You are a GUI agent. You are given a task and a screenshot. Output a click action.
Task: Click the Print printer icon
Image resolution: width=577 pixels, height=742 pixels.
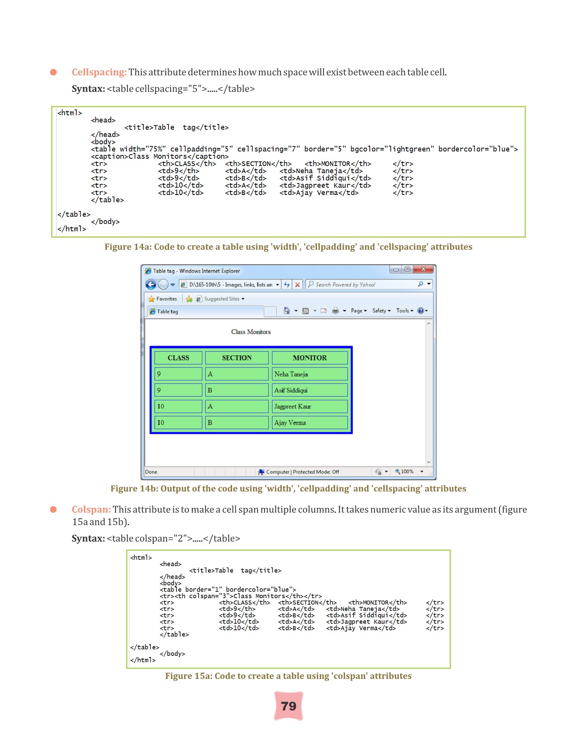[335, 311]
